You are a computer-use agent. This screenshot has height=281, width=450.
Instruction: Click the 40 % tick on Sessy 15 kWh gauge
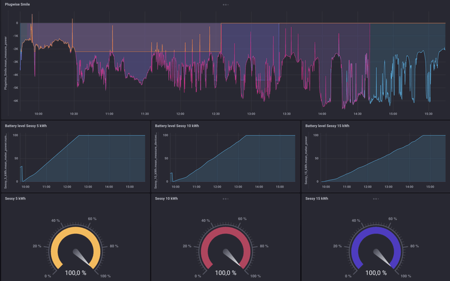tap(356, 220)
